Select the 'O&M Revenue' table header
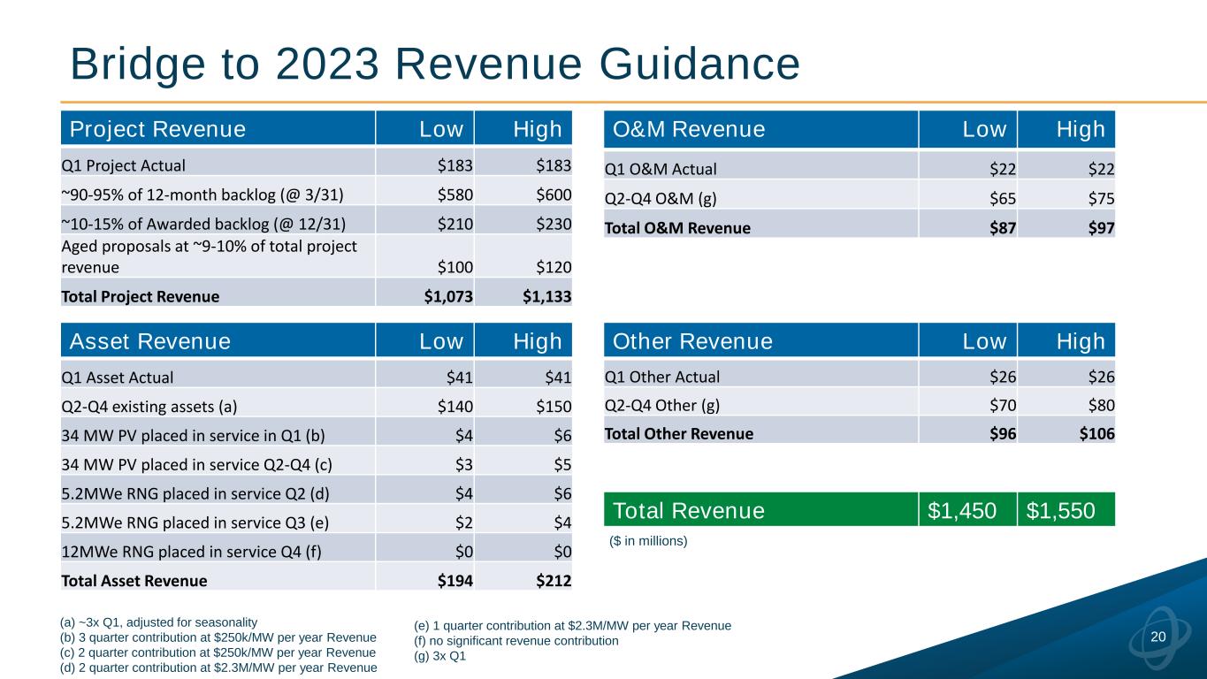Screen dimensions: 1207x679 [x=689, y=130]
